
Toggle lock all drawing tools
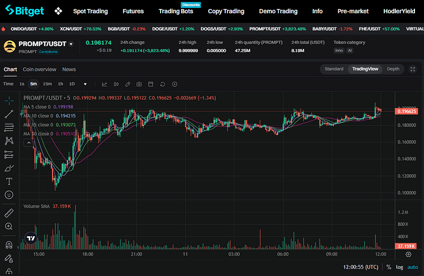9,271
